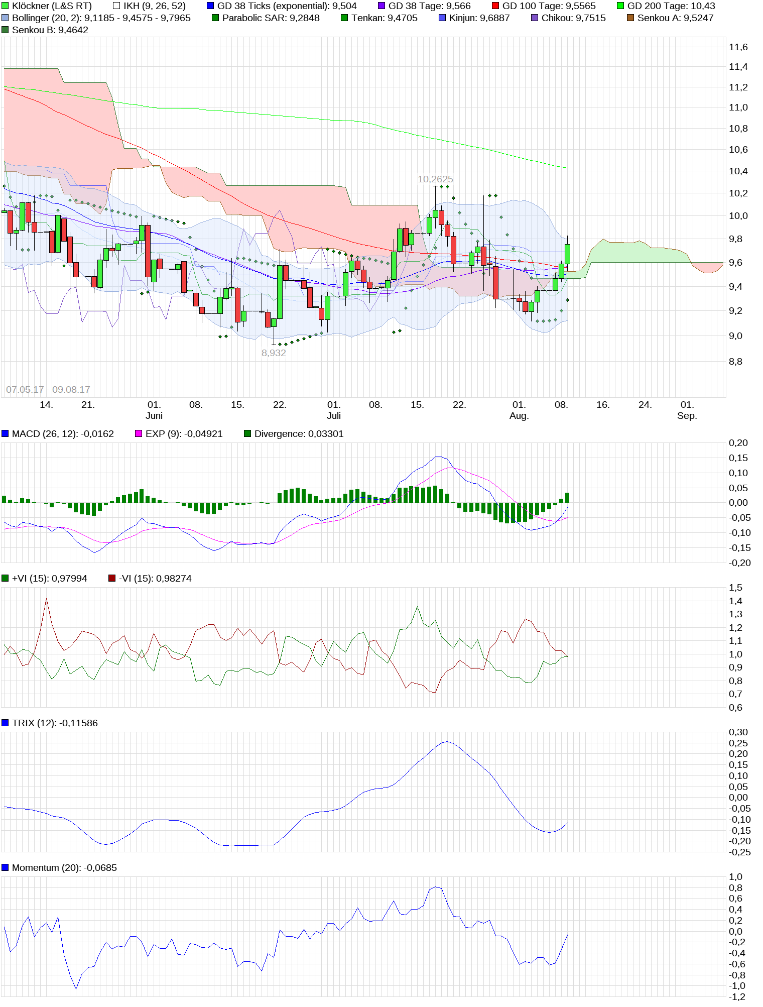This screenshot has height=1007, width=763.
Task: Click the green Klöckner (L&S RT) legend swatch
Action: pyautogui.click(x=5, y=6)
